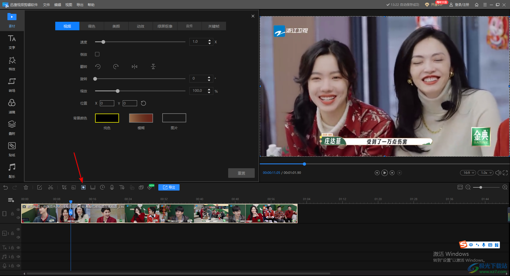Hide the picture-in-picture track eye
Screen dimensions: 510x276
18,229
